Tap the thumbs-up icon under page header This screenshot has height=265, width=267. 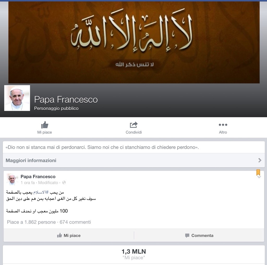45,125
